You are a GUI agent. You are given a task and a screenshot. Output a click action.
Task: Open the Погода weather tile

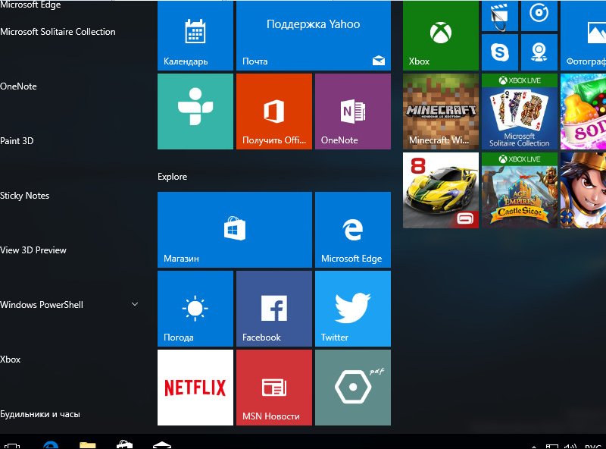point(195,309)
